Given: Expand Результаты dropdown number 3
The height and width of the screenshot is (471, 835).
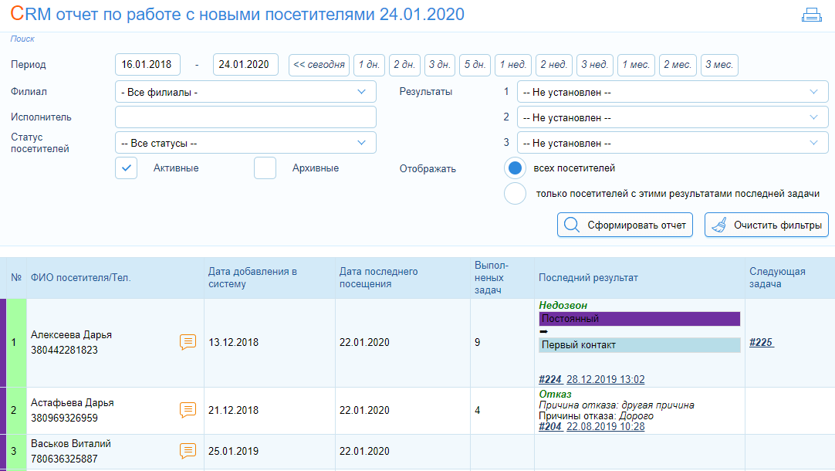Looking at the screenshot, I should click(673, 143).
